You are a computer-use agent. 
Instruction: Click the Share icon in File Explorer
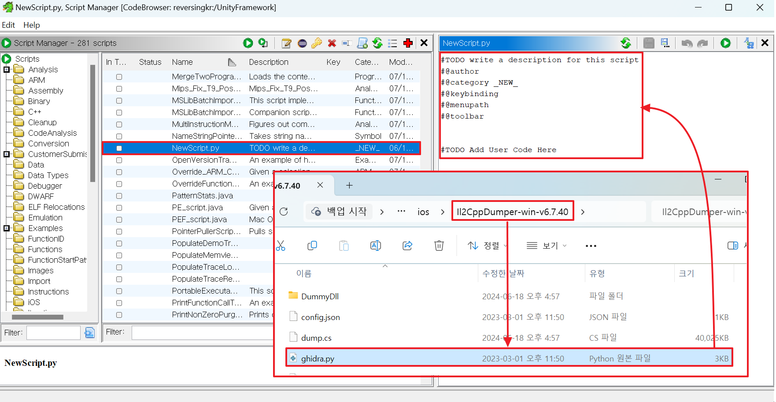pyautogui.click(x=407, y=246)
